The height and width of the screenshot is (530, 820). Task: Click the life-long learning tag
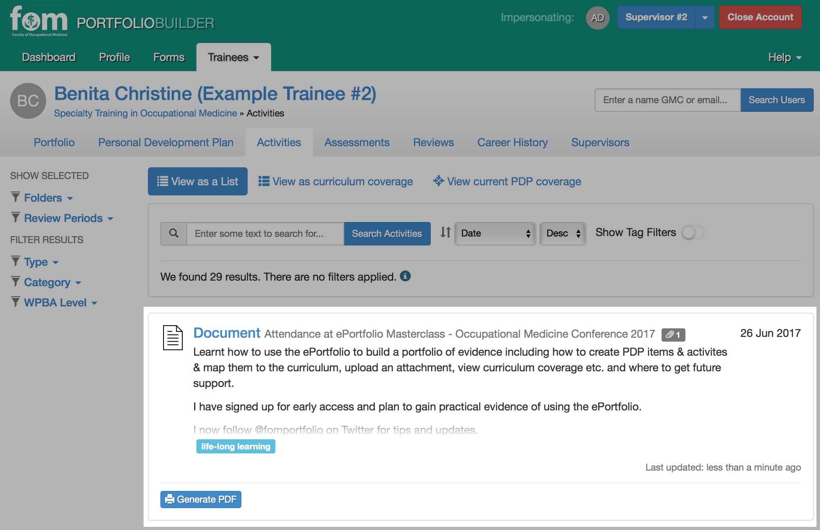[236, 446]
